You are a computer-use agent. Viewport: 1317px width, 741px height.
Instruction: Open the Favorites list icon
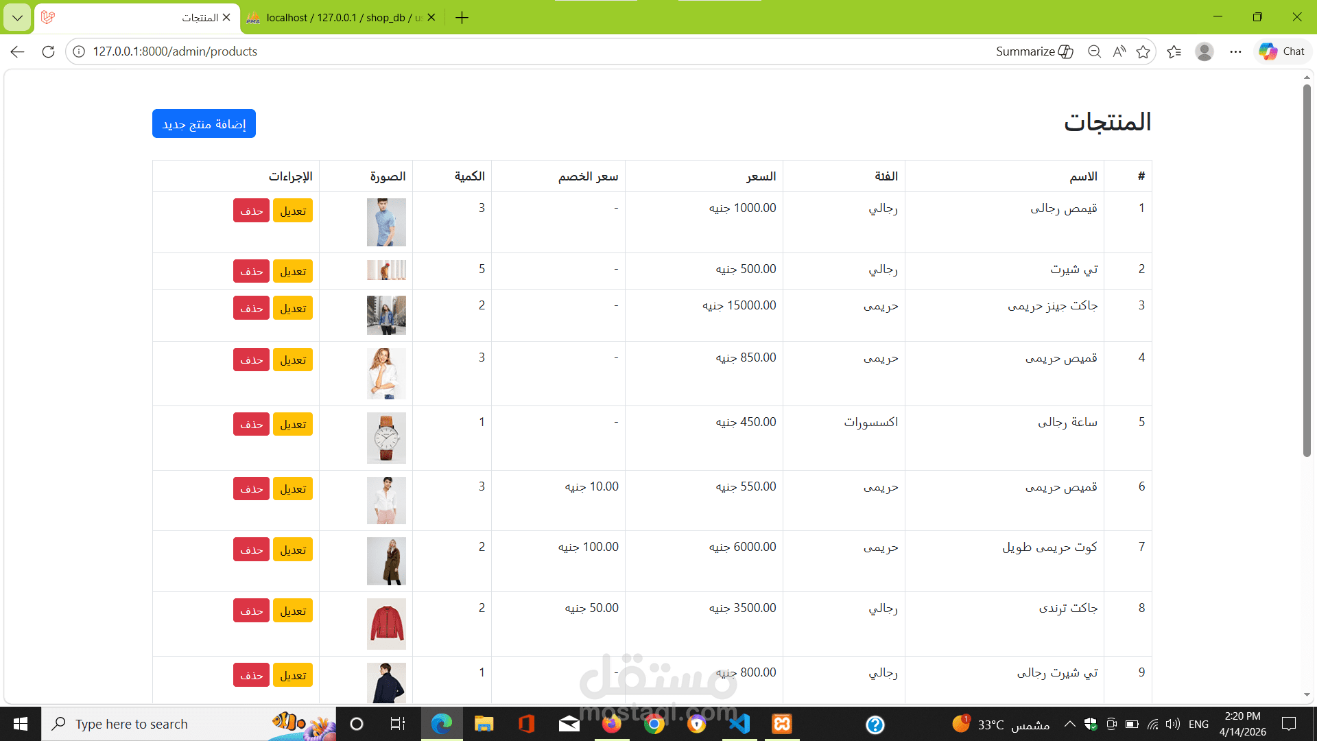click(1174, 51)
